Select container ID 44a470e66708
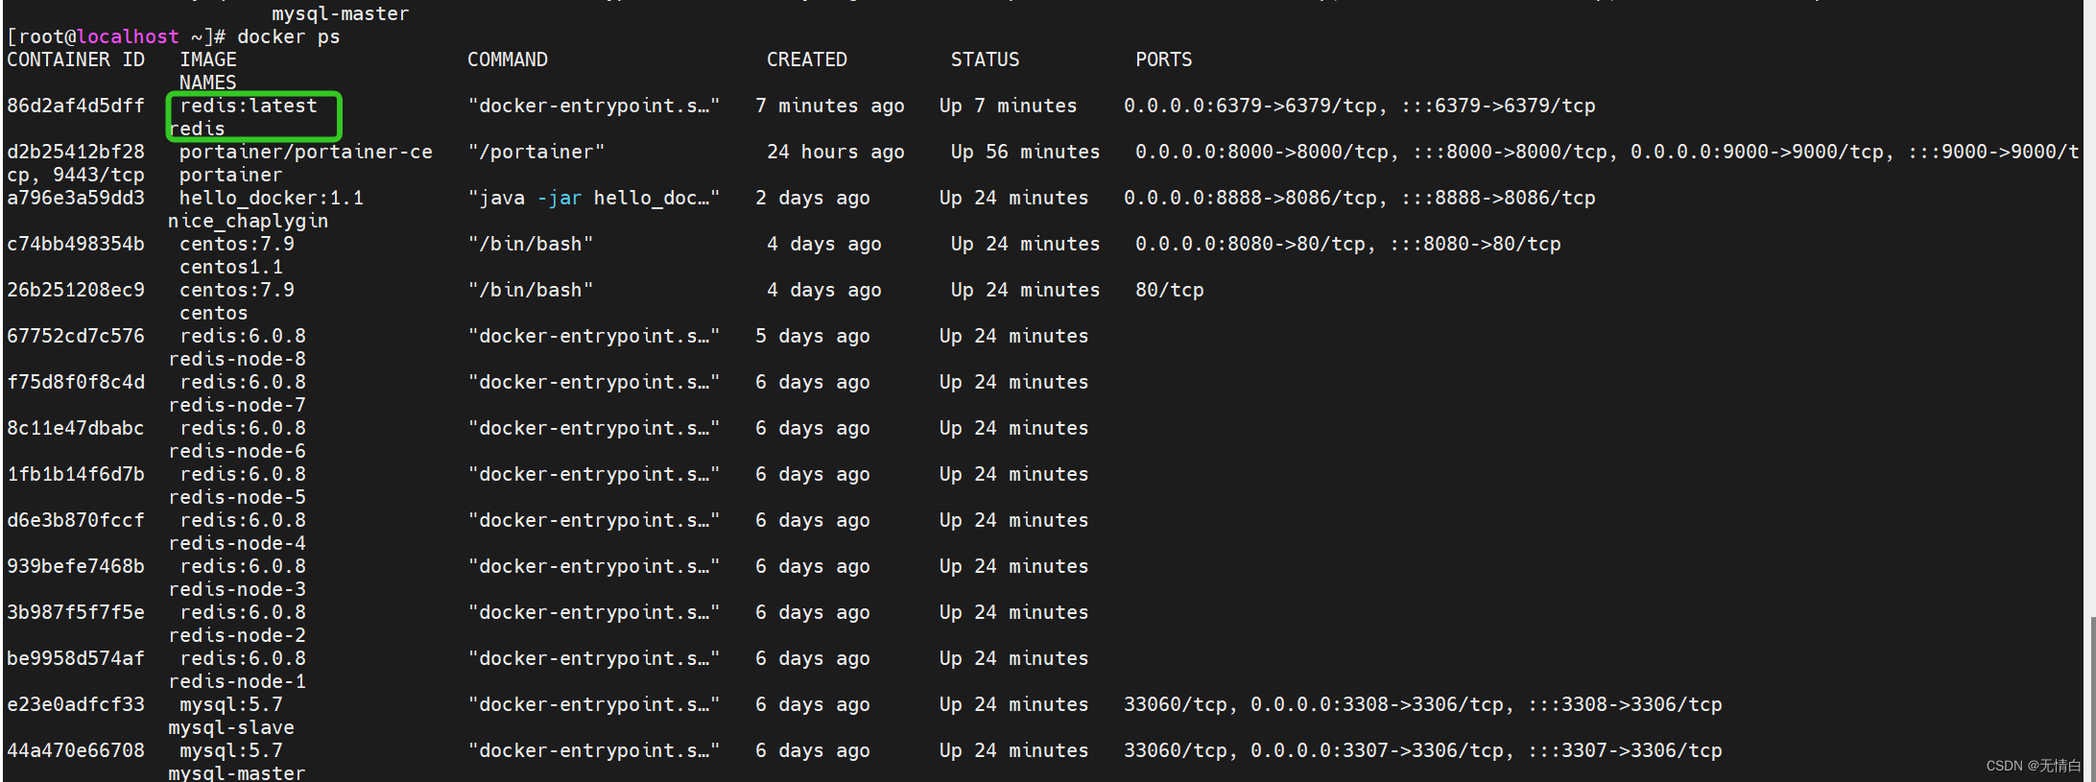This screenshot has height=782, width=2096. (x=76, y=750)
